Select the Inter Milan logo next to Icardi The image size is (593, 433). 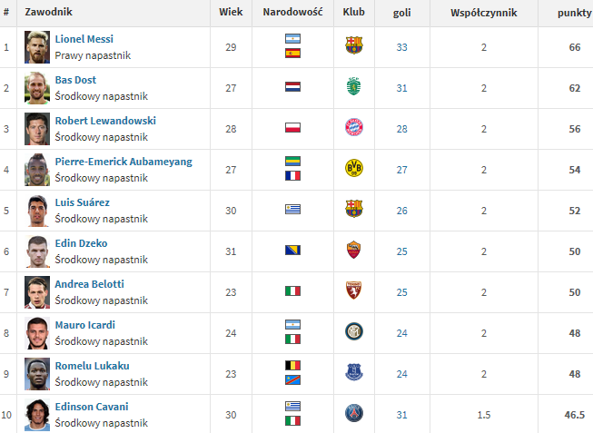click(x=354, y=331)
